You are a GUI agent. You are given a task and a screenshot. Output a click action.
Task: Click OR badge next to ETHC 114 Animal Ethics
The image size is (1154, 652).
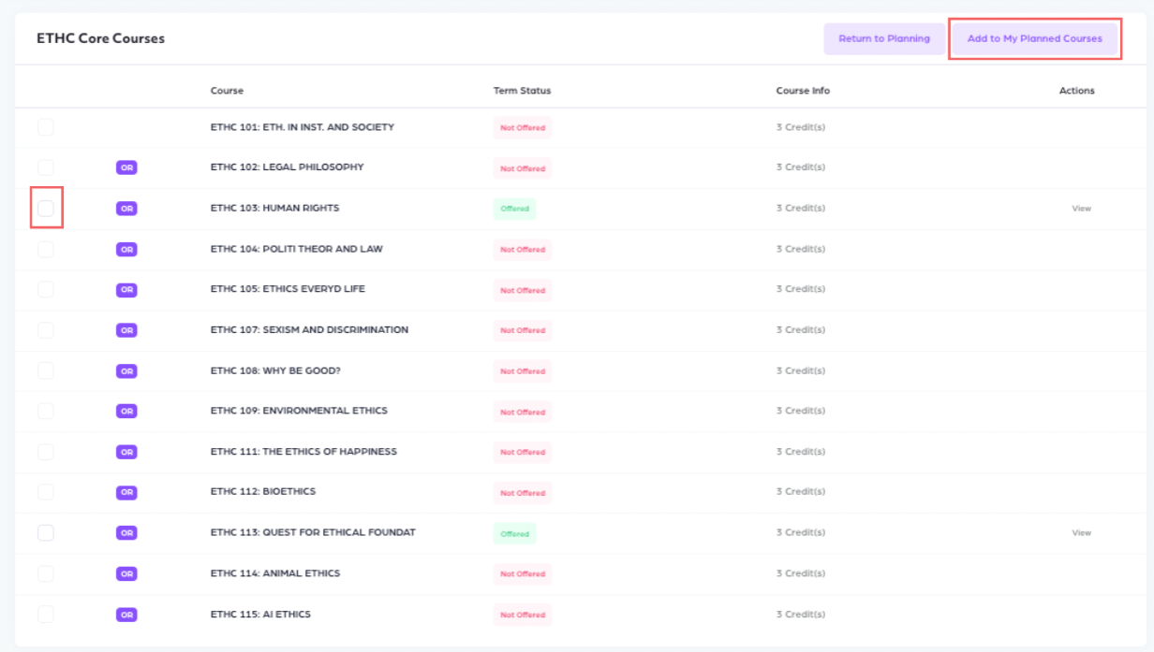point(126,573)
